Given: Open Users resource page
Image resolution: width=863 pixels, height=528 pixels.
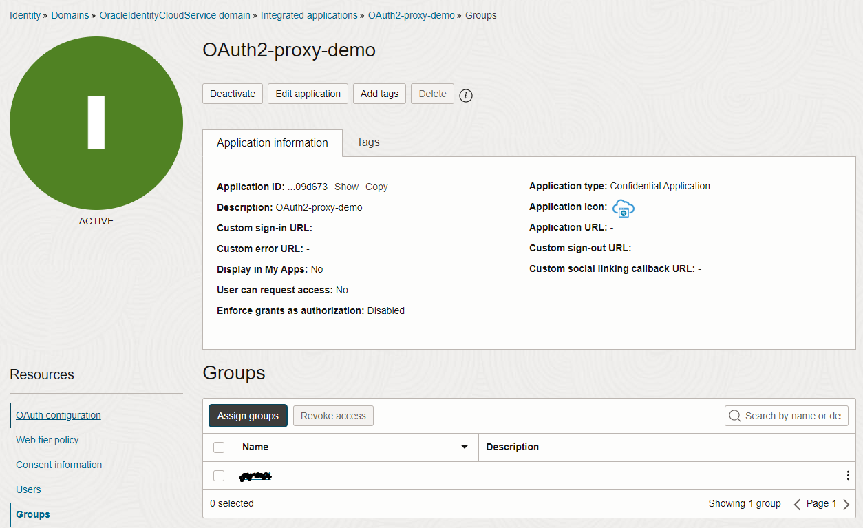Looking at the screenshot, I should 28,489.
